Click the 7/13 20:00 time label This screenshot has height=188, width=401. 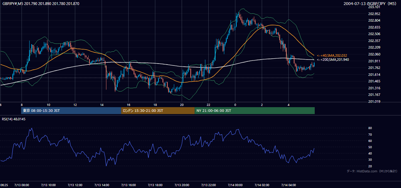[182, 185]
